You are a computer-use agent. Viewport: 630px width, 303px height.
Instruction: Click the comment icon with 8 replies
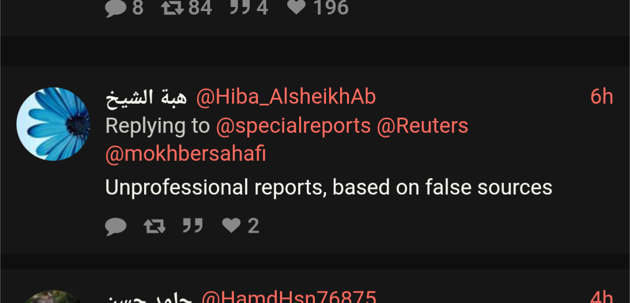click(116, 8)
